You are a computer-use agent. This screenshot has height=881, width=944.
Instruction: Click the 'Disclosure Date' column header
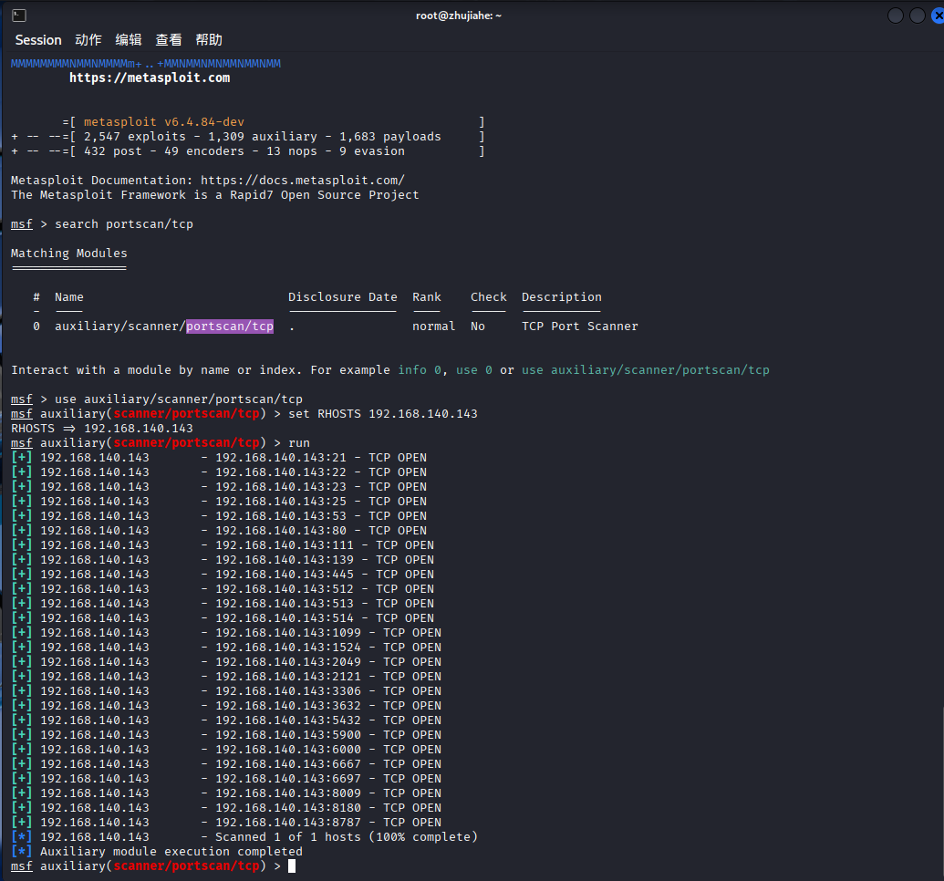point(343,297)
